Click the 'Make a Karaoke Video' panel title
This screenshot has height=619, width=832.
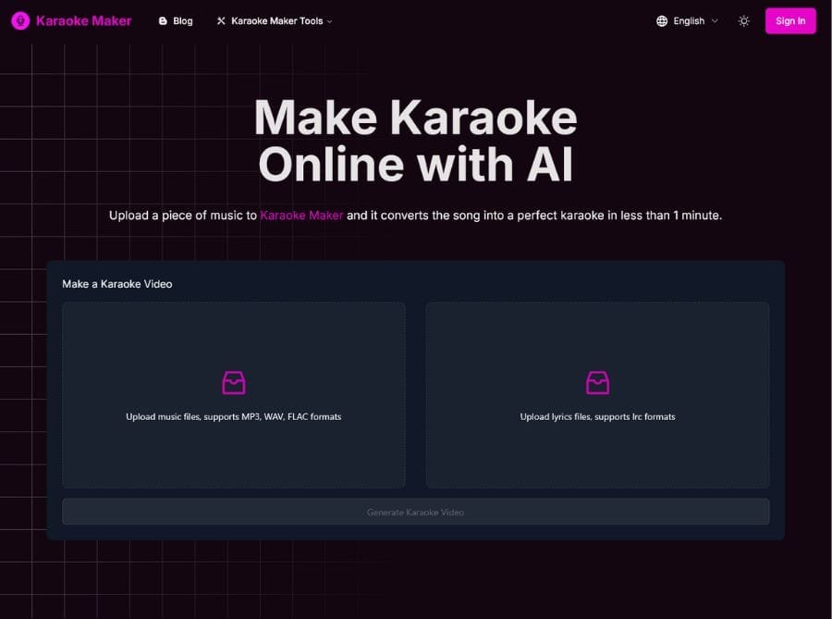pos(117,284)
